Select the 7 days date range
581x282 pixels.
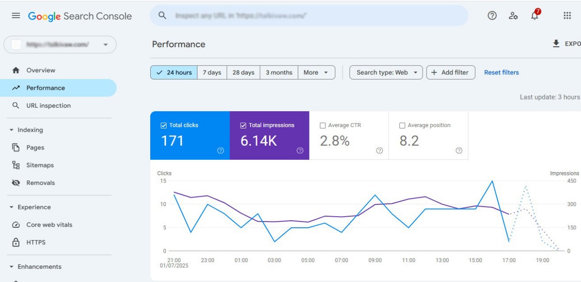click(212, 73)
